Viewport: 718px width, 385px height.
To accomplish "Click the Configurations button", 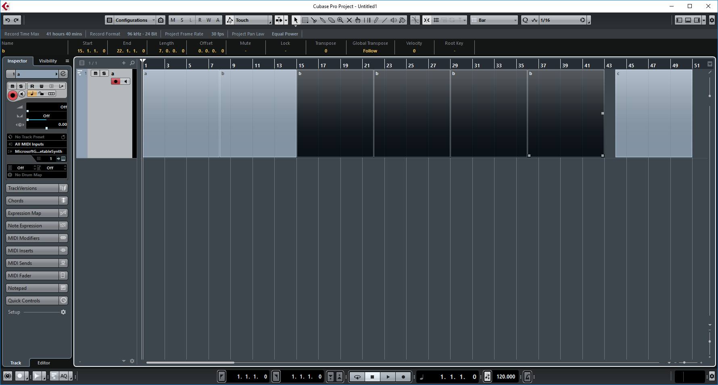I will pos(131,20).
